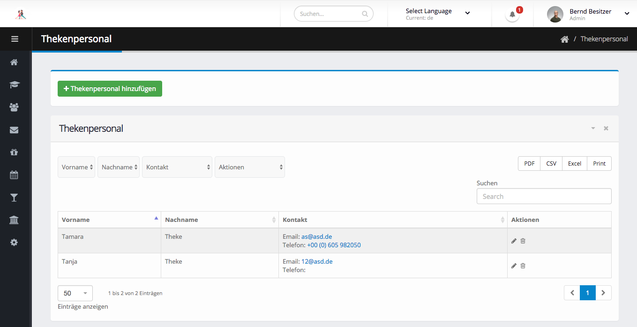Delete Tanja's entry with trash icon
This screenshot has width=637, height=327.
point(523,266)
